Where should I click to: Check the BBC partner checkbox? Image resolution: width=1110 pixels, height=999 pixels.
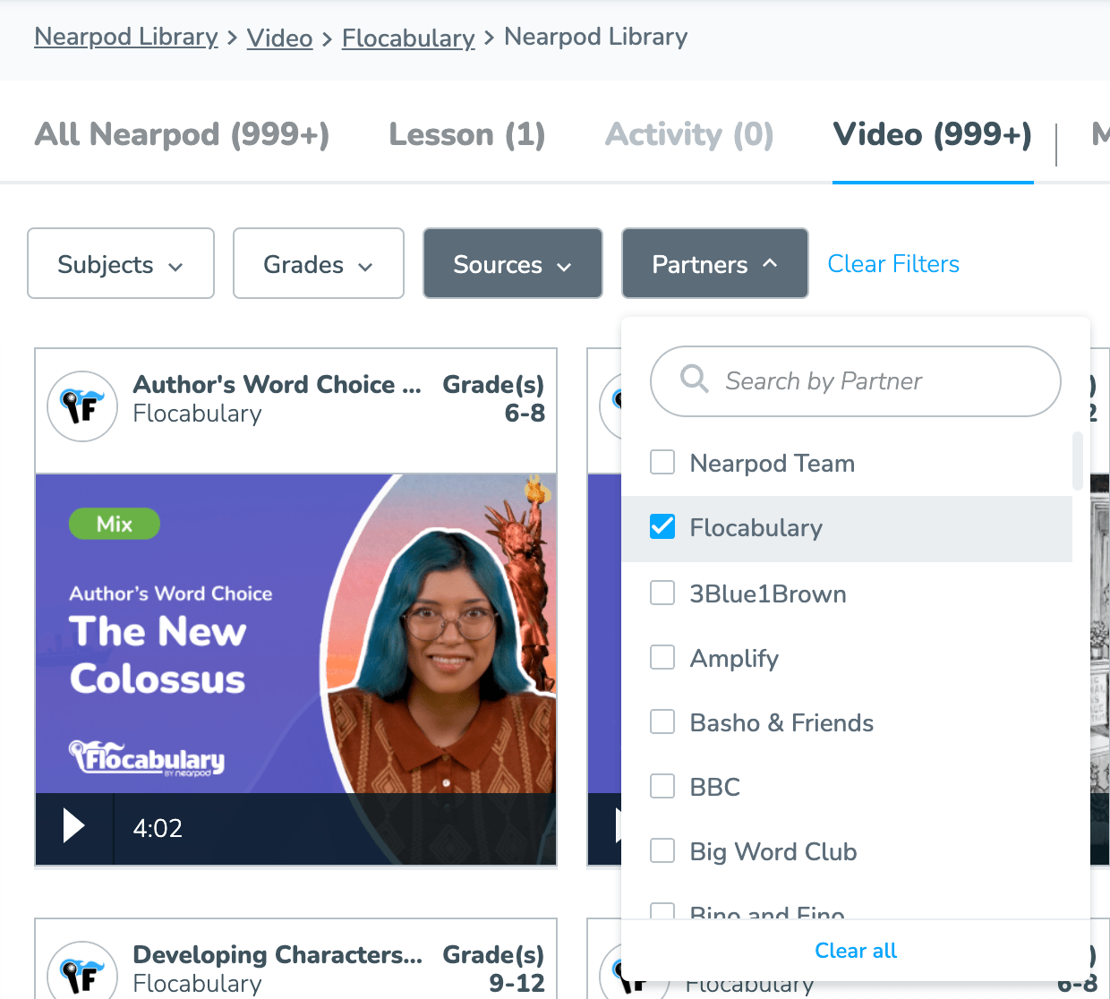point(662,786)
